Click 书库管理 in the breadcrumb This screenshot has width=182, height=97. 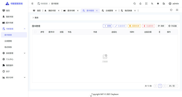coord(42,4)
